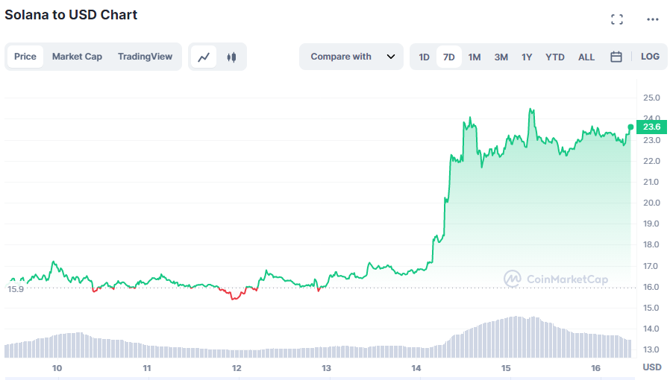Choose the 1Y range button
Screen dimensions: 670x380
(x=527, y=57)
